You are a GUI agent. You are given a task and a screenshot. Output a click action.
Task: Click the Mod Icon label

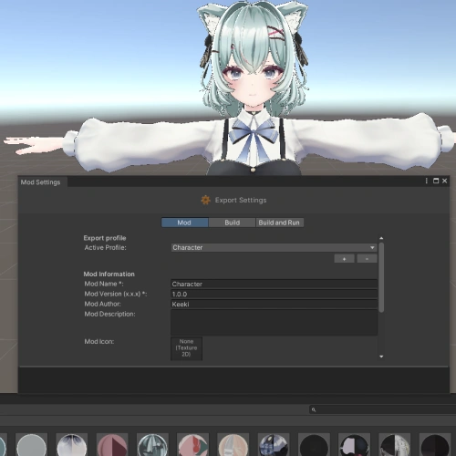click(99, 341)
